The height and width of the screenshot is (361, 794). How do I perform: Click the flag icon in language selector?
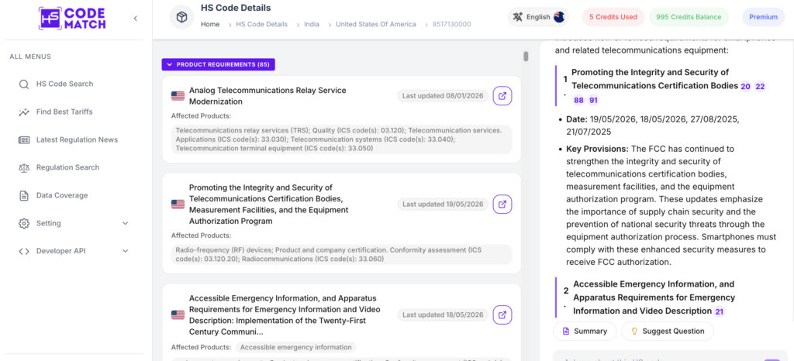point(559,17)
